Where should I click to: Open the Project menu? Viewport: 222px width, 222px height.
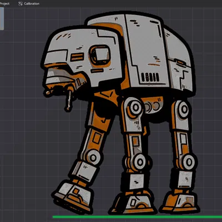tap(4, 3)
